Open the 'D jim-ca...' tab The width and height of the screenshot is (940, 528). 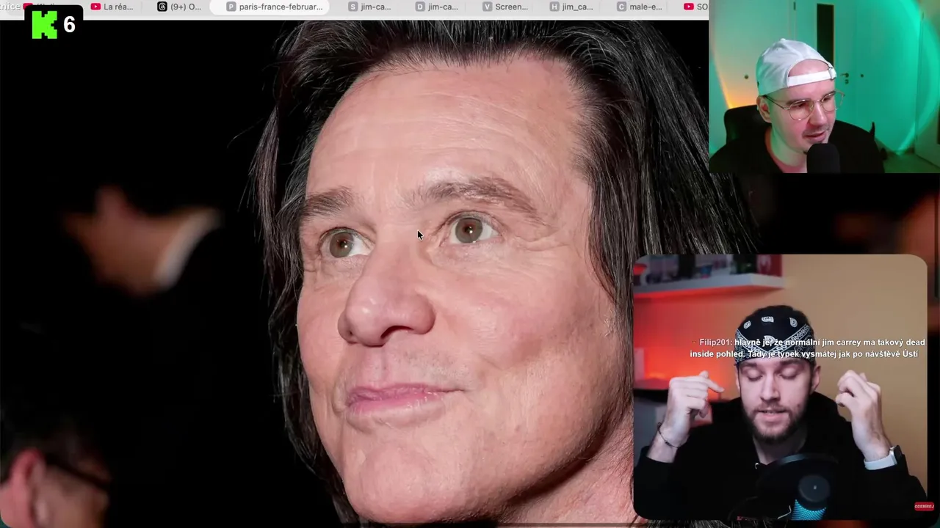pos(437,7)
